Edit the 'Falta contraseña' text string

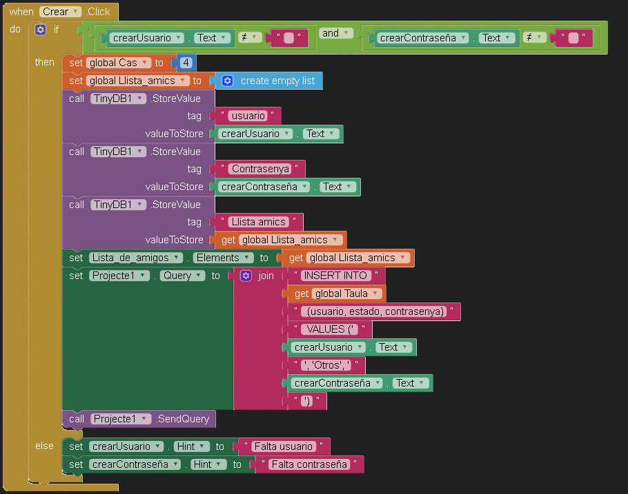click(308, 464)
